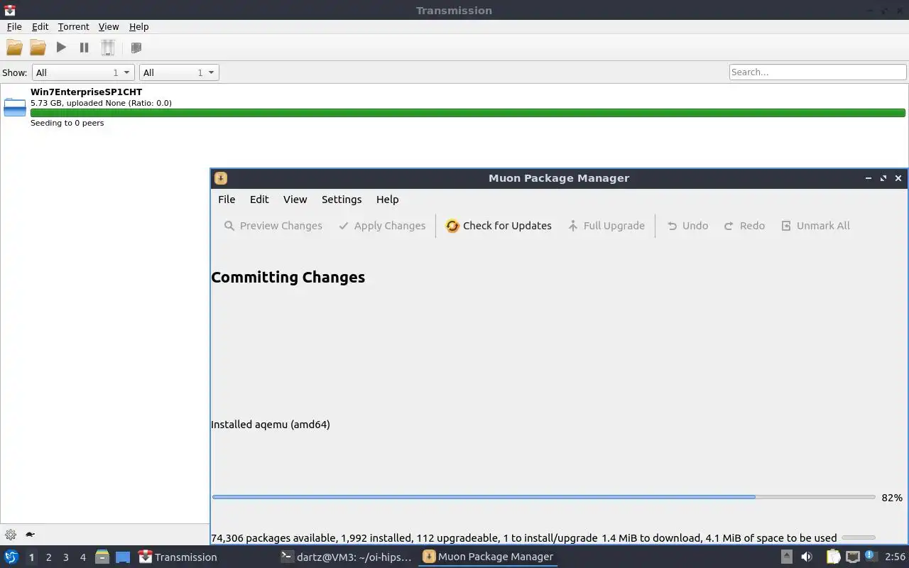This screenshot has width=909, height=568.
Task: Open the second All filter dropdown
Action: (179, 72)
